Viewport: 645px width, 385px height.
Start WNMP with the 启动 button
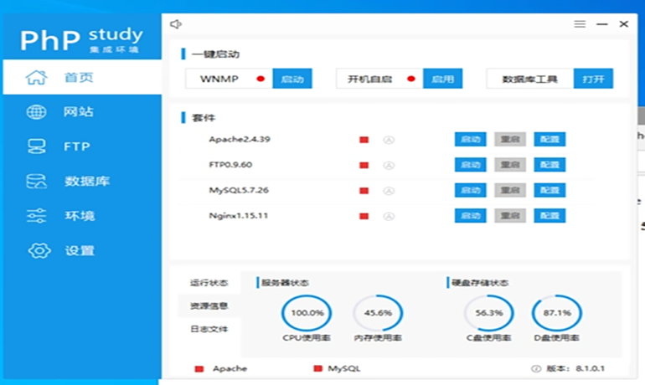tap(292, 80)
